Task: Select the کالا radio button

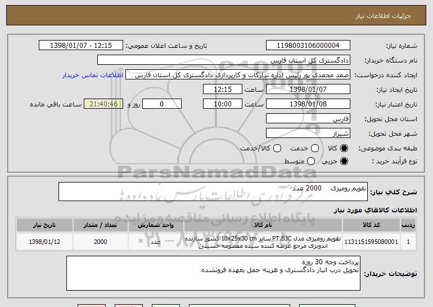Action: (344, 148)
